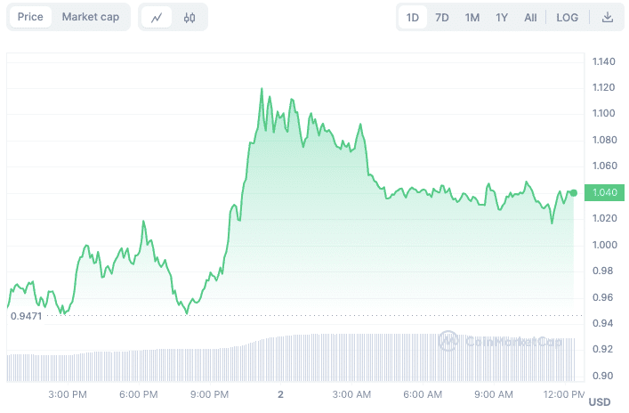The height and width of the screenshot is (413, 629).
Task: Toggle LOG scale on the chart
Action: 567,18
